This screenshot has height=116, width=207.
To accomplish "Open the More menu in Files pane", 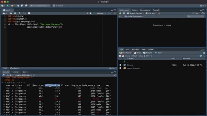I will pyautogui.click(x=159, y=53).
